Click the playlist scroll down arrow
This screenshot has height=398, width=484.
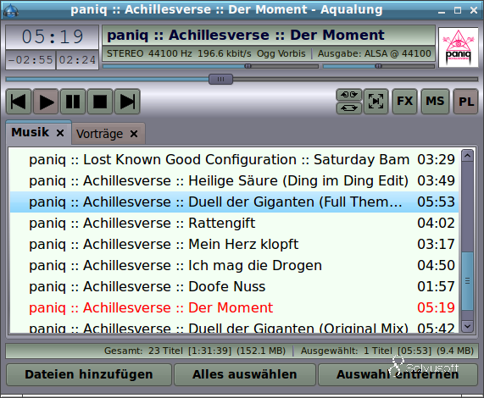468,326
